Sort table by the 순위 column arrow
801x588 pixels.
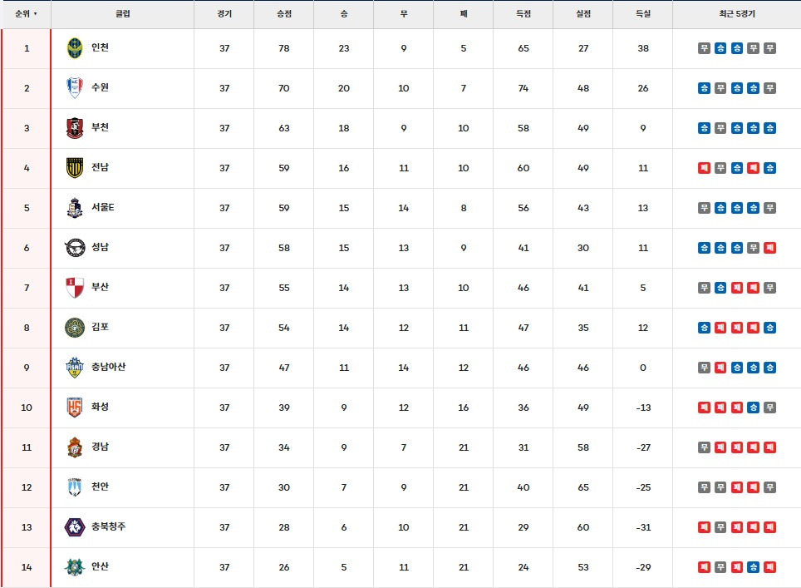pyautogui.click(x=36, y=14)
